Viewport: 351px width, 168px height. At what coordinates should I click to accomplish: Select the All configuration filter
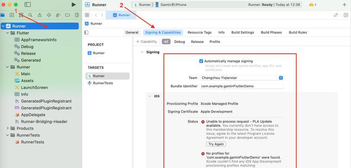[166, 42]
